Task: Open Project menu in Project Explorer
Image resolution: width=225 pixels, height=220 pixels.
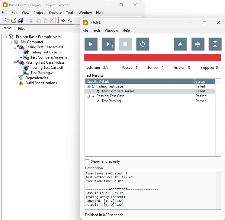Action: (39, 13)
